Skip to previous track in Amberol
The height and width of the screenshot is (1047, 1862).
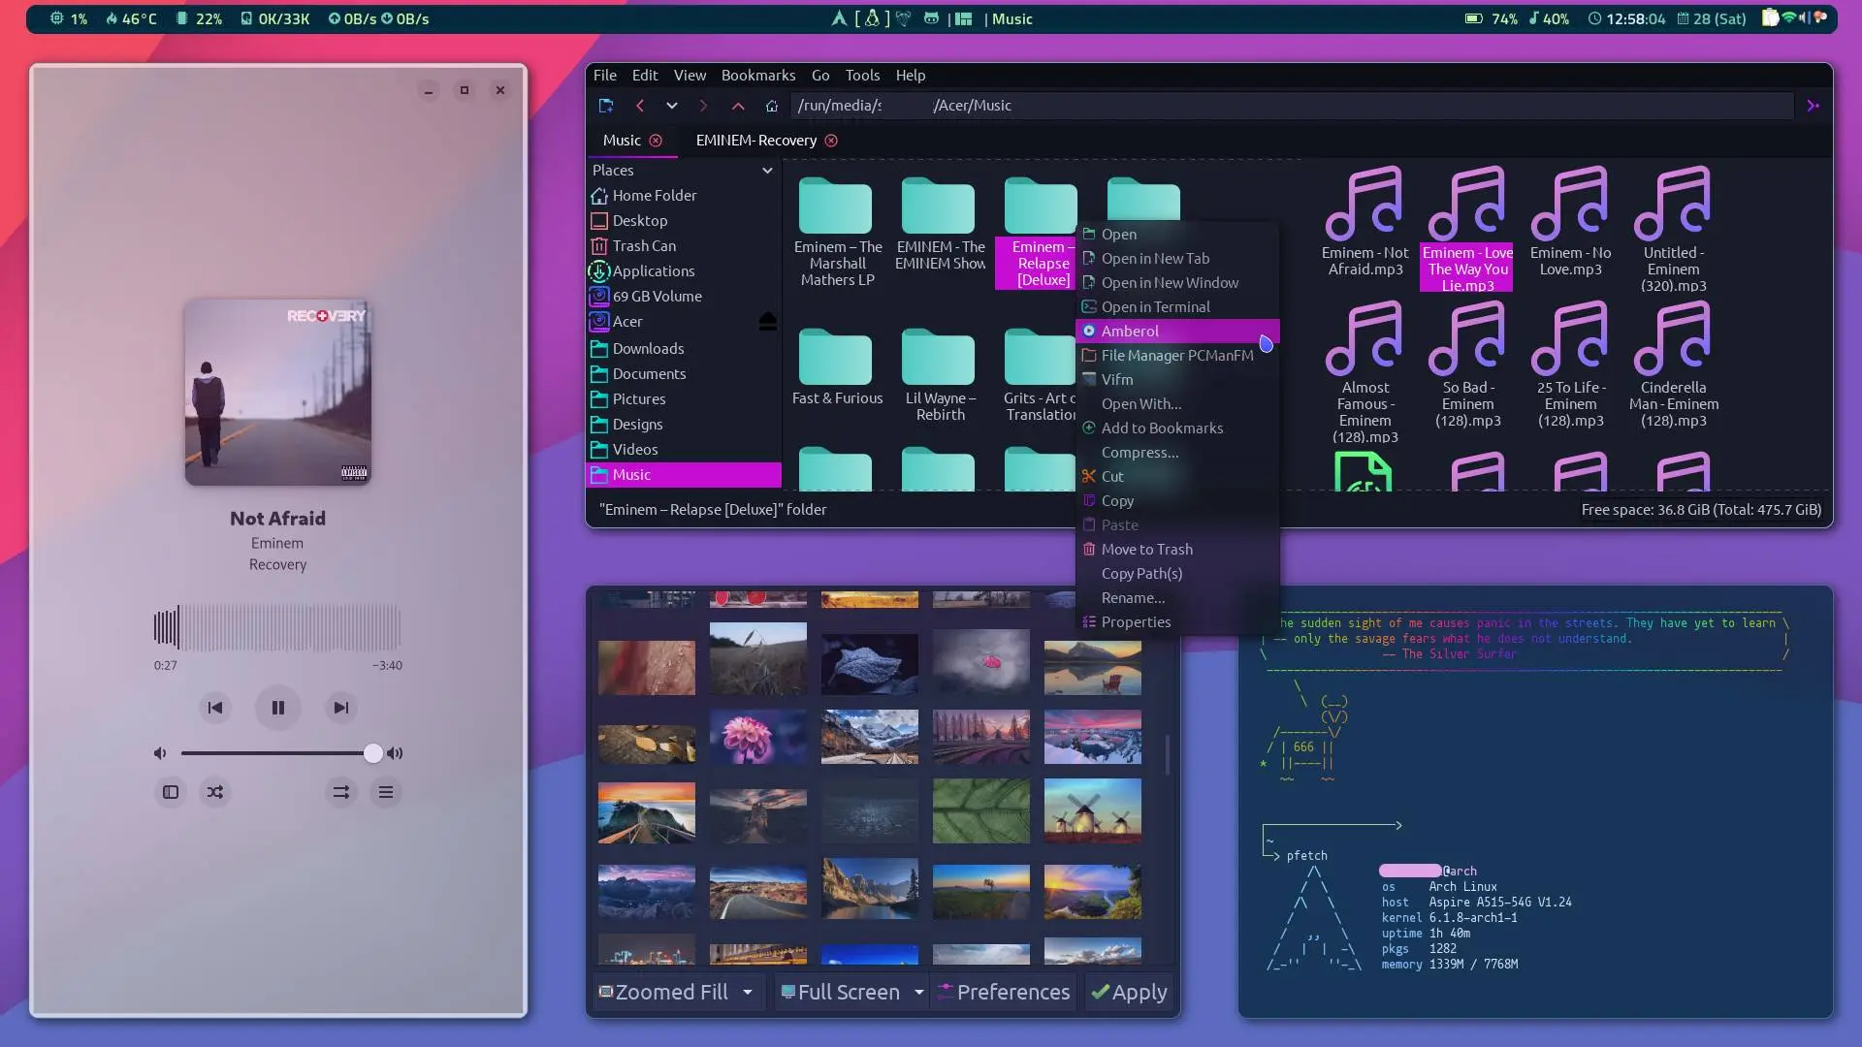[215, 708]
